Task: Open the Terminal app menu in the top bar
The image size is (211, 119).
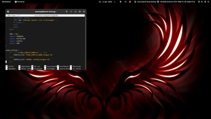Action: tap(20, 2)
